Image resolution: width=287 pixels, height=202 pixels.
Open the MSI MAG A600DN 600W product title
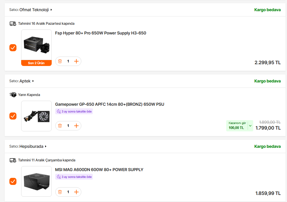point(99,170)
